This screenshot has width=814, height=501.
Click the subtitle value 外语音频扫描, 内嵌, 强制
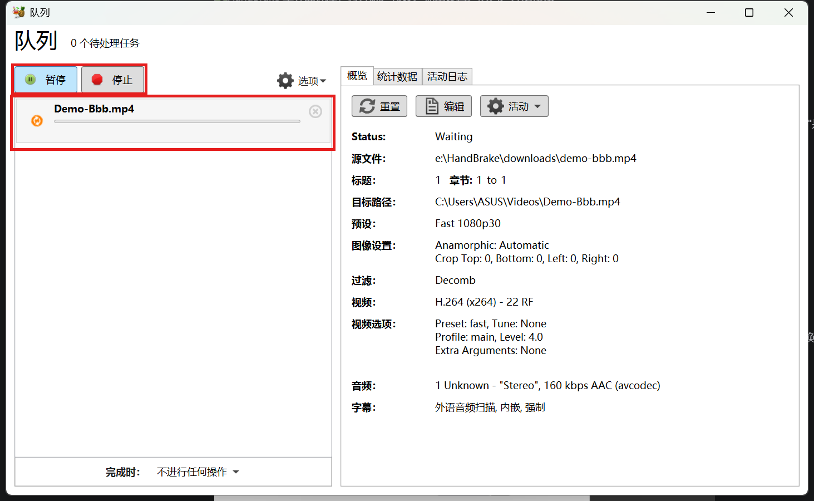point(490,407)
